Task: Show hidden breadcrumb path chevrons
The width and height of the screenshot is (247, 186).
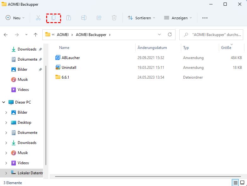Action: (x=53, y=35)
